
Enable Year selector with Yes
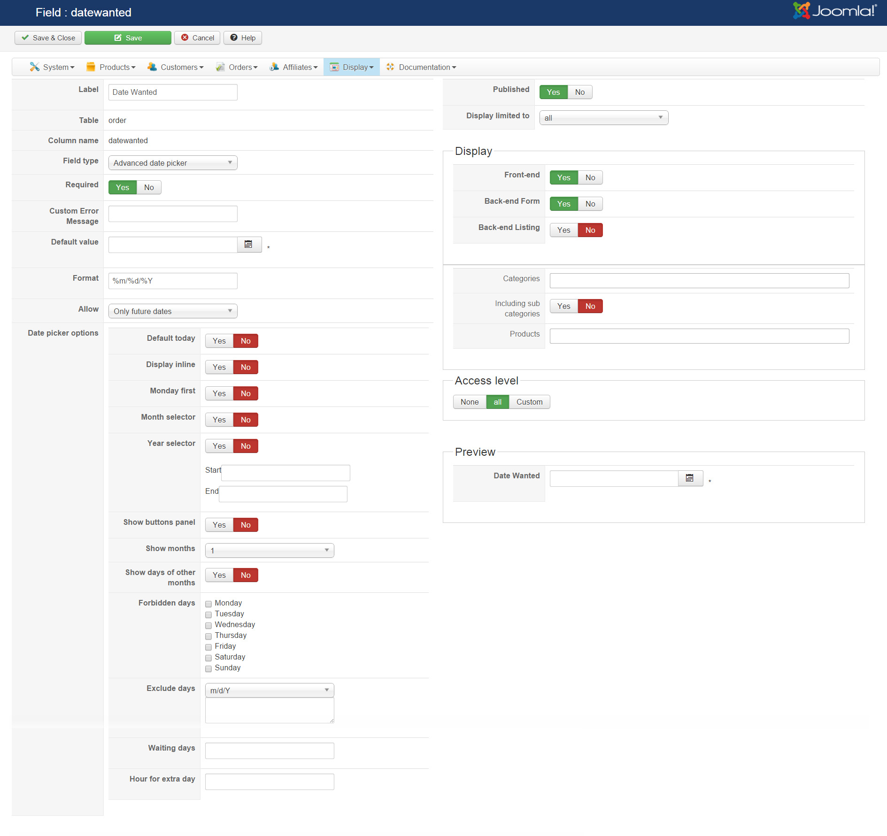coord(219,446)
